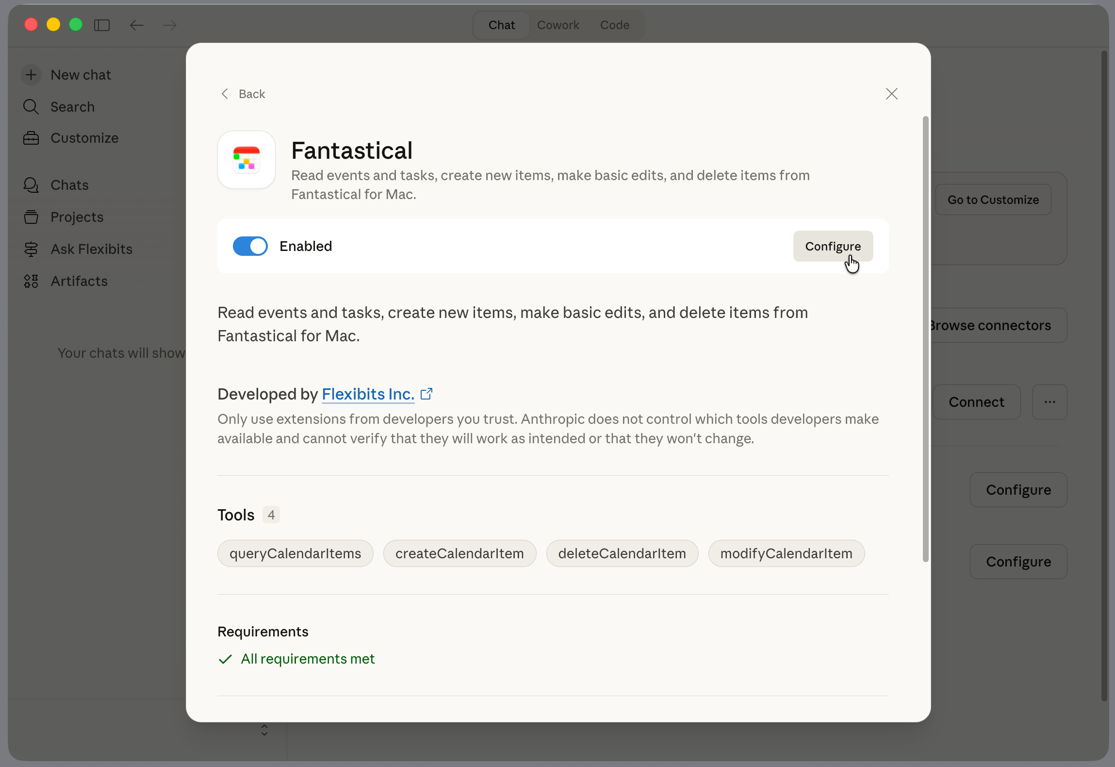Screen dimensions: 1115x767
Task: Expand the account switcher chevrons at bottom
Action: (264, 730)
